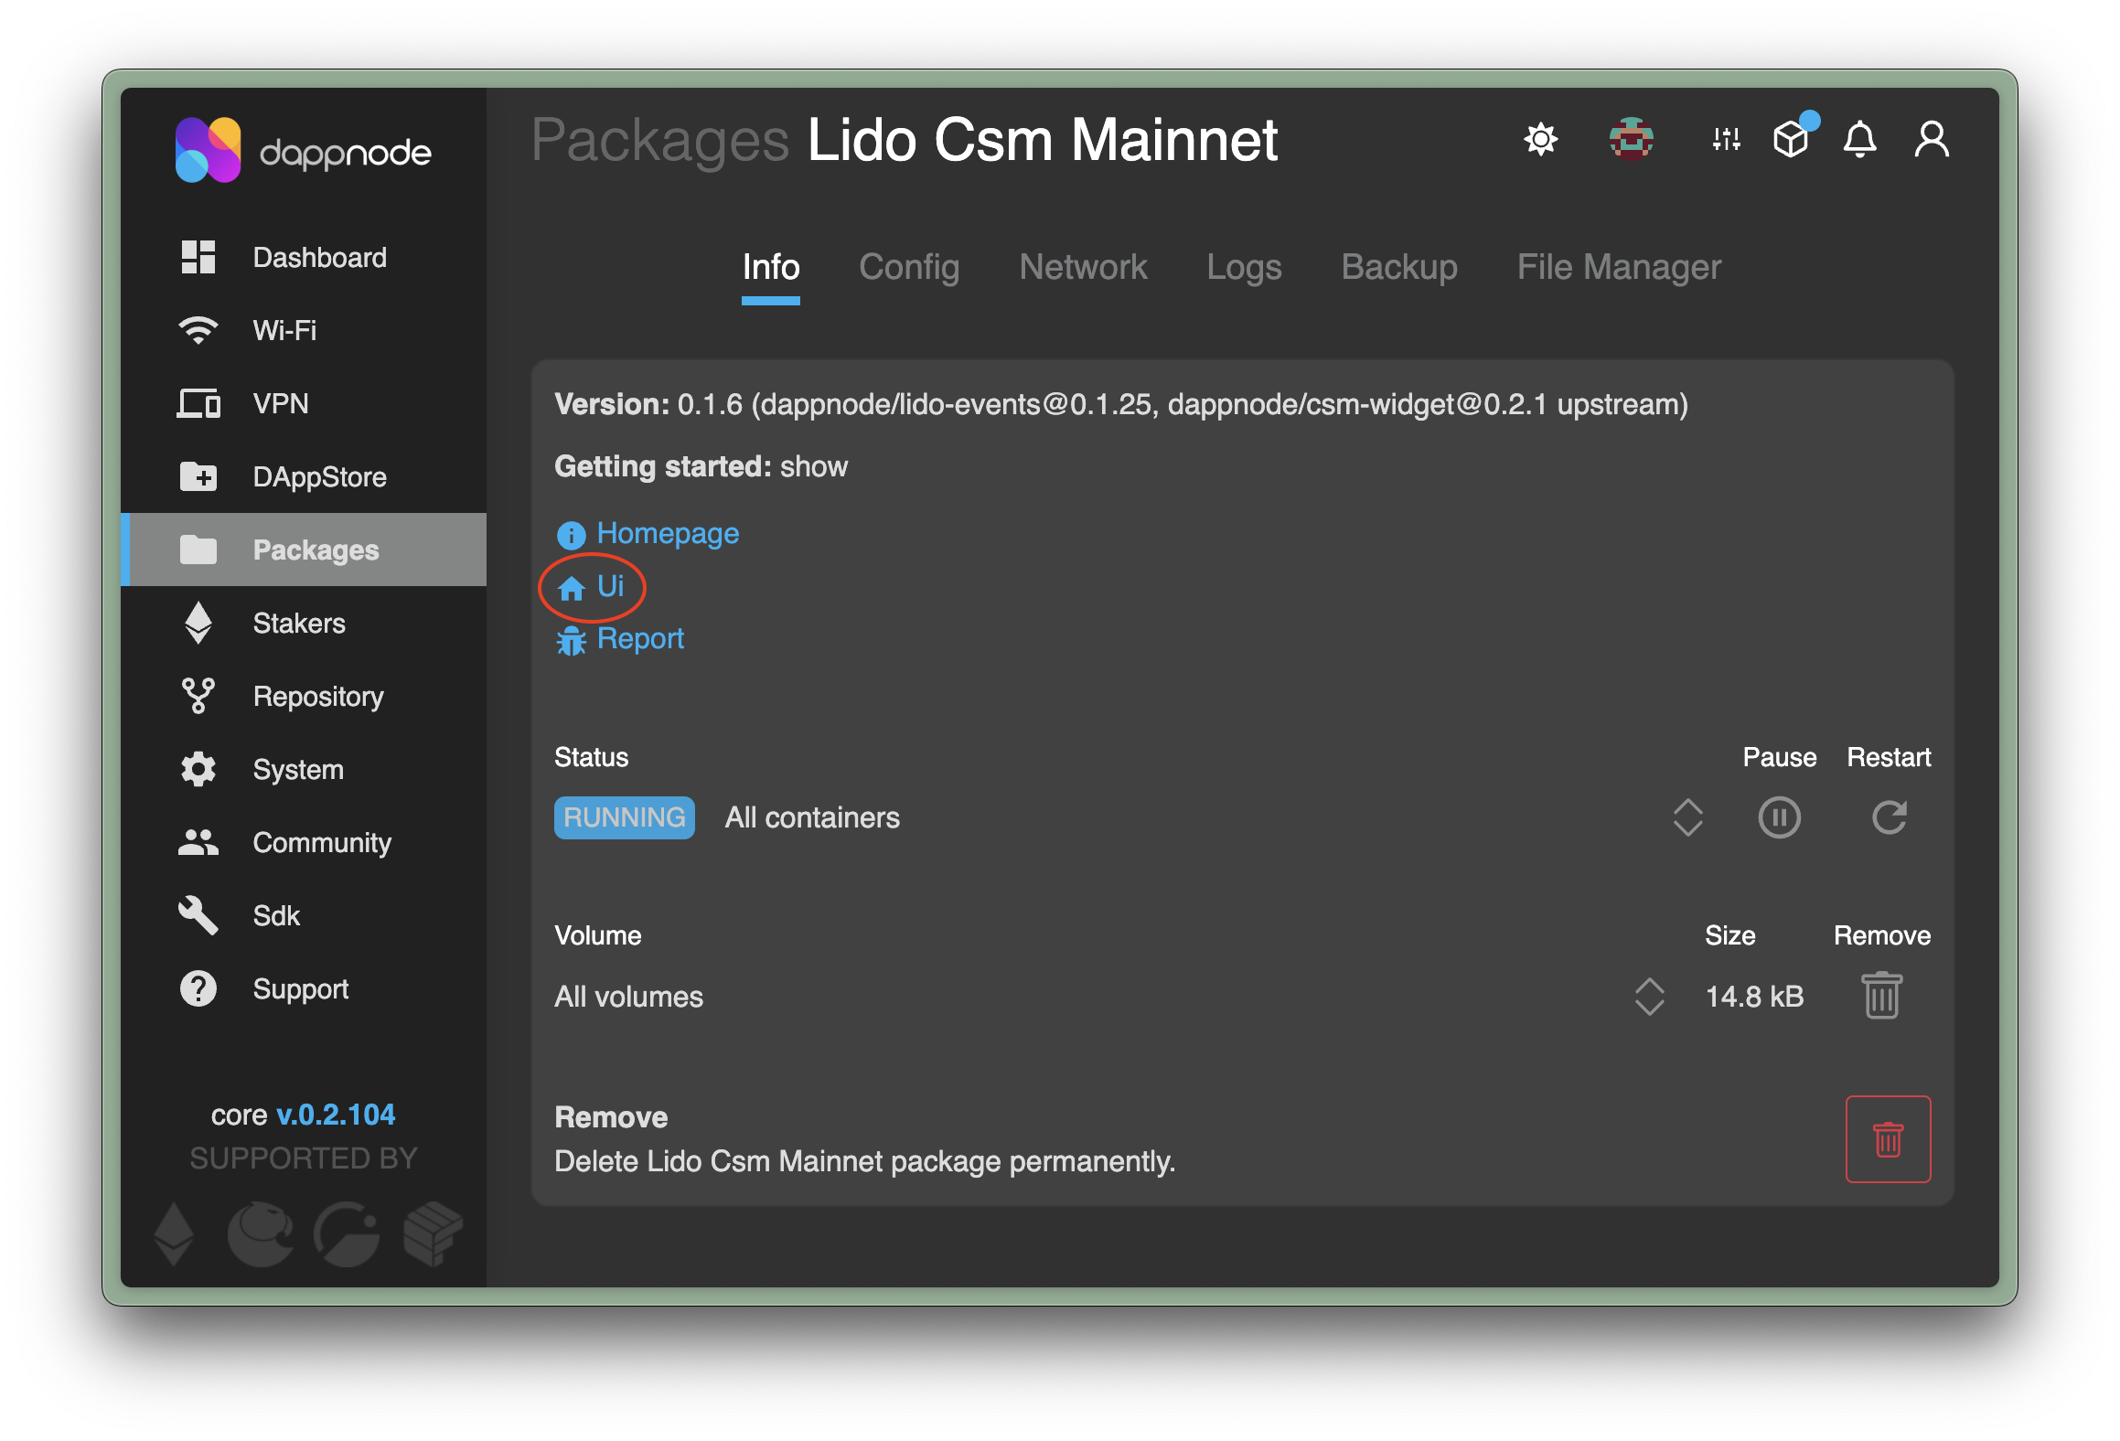Click the Community people icon
This screenshot has width=2120, height=1441.
point(198,842)
